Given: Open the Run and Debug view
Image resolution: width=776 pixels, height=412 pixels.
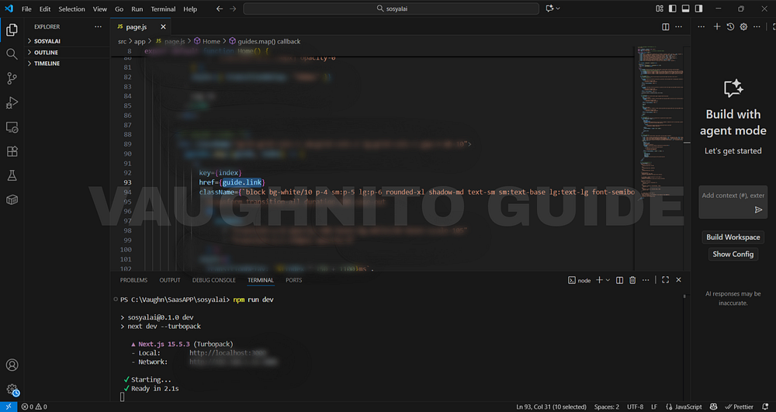Looking at the screenshot, I should tap(12, 102).
